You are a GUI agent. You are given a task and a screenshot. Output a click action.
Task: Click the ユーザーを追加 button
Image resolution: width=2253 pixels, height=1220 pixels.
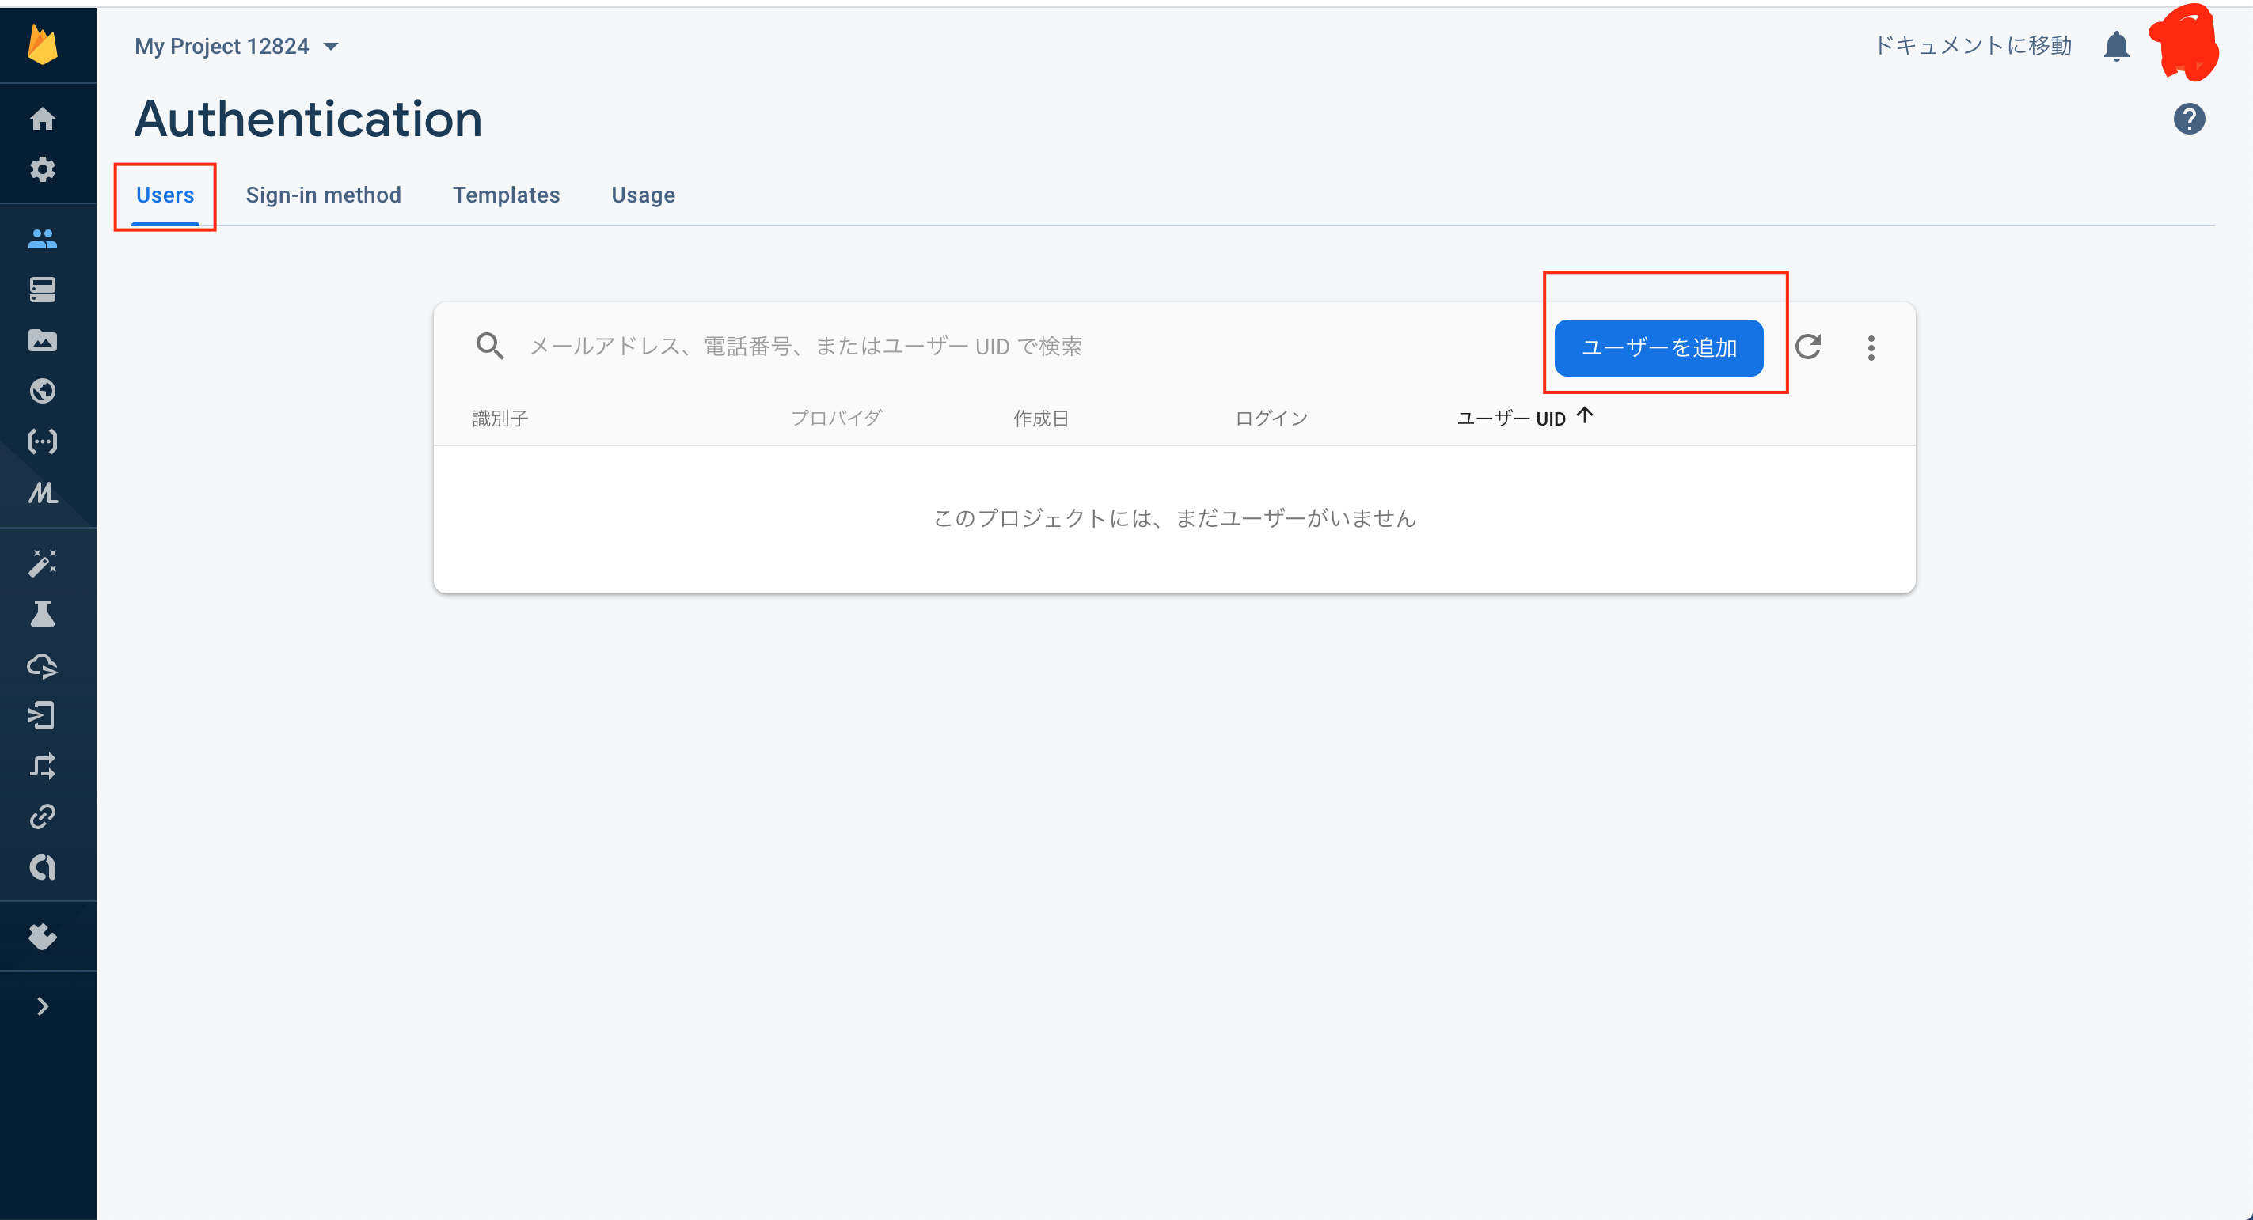[x=1658, y=348]
